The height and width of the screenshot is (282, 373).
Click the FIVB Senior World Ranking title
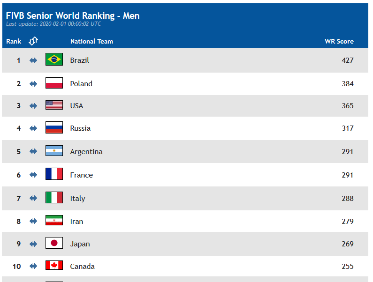73,15
